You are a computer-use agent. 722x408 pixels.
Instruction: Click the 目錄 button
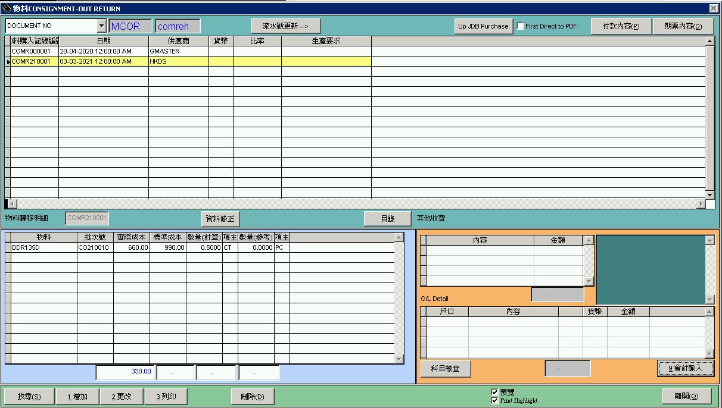tap(388, 218)
